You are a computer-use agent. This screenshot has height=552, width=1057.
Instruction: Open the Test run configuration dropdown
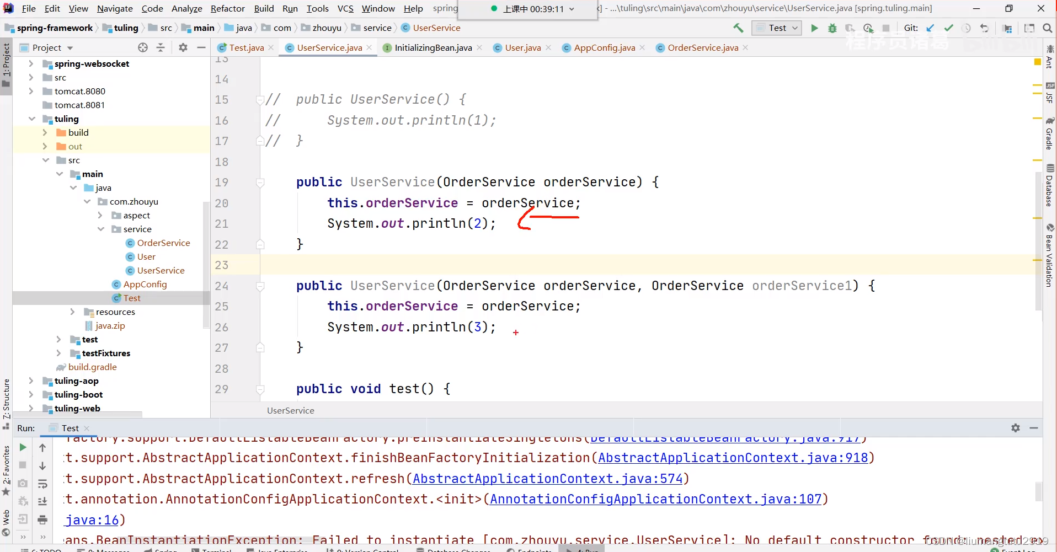click(777, 28)
